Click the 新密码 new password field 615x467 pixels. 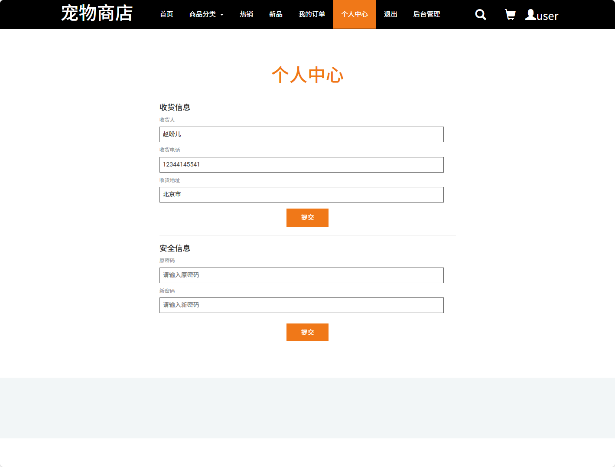click(x=302, y=305)
